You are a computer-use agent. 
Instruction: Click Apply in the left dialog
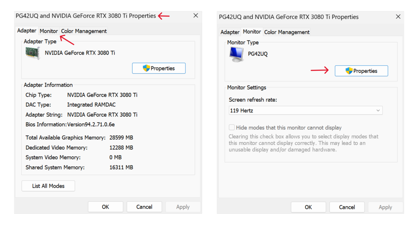coord(183,207)
